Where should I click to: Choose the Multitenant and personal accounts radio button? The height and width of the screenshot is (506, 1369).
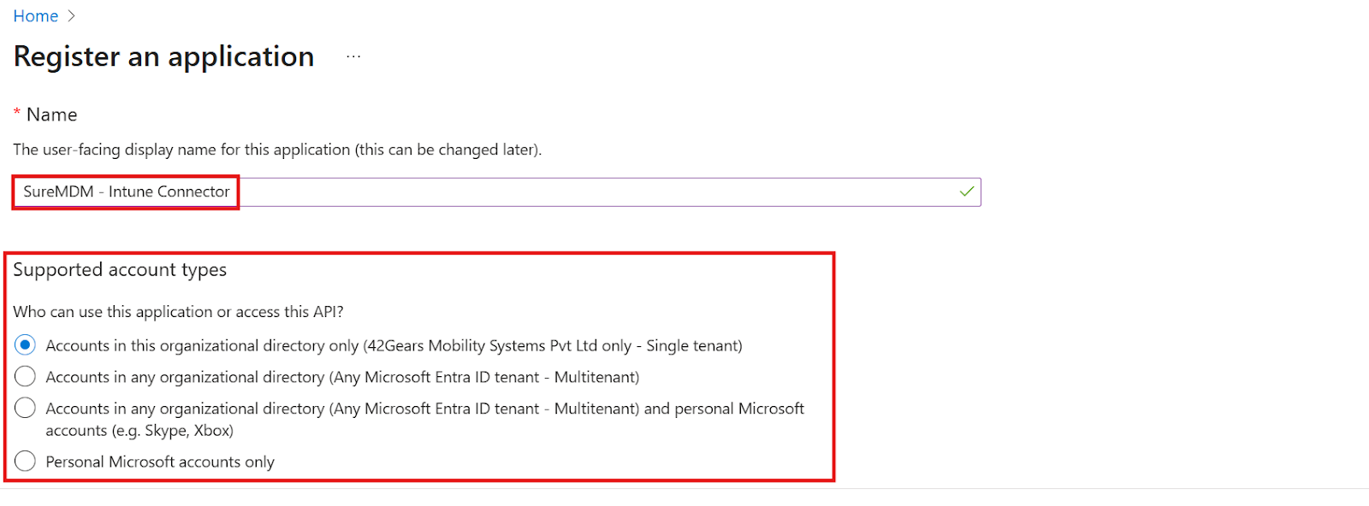26,409
